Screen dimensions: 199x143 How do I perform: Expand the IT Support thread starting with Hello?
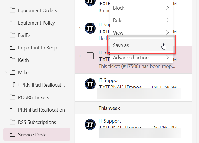coord(79,28)
